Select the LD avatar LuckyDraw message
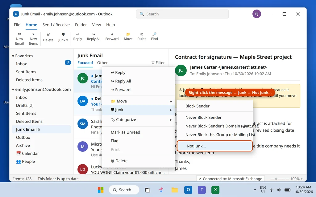 click(83, 169)
